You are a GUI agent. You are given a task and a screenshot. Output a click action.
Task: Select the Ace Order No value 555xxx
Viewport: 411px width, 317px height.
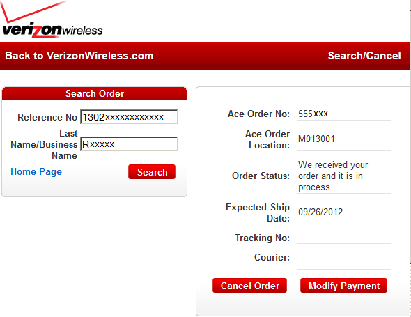pos(313,114)
